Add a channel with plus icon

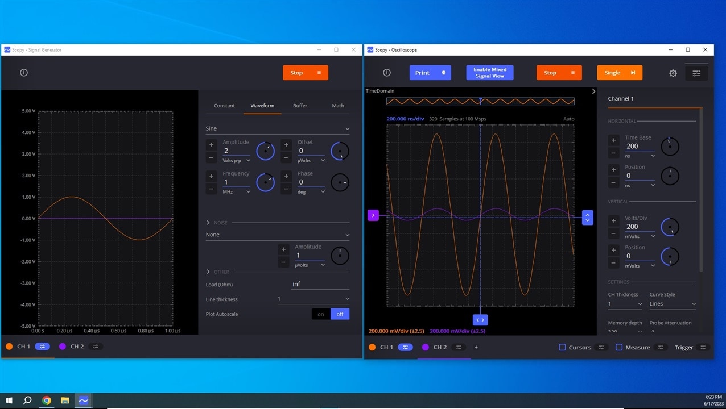coord(476,347)
